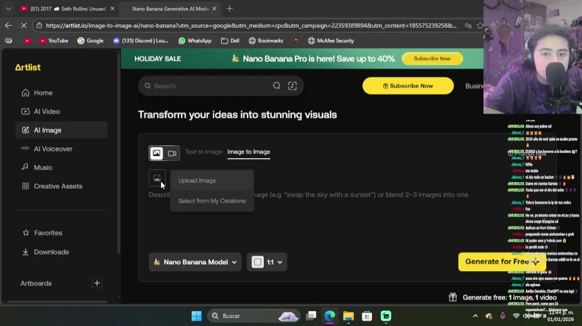The width and height of the screenshot is (582, 326).
Task: Show hidden system tray icons
Action: (475, 316)
